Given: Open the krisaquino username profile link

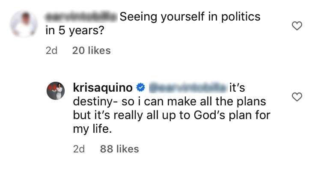Looking at the screenshot, I should [103, 89].
